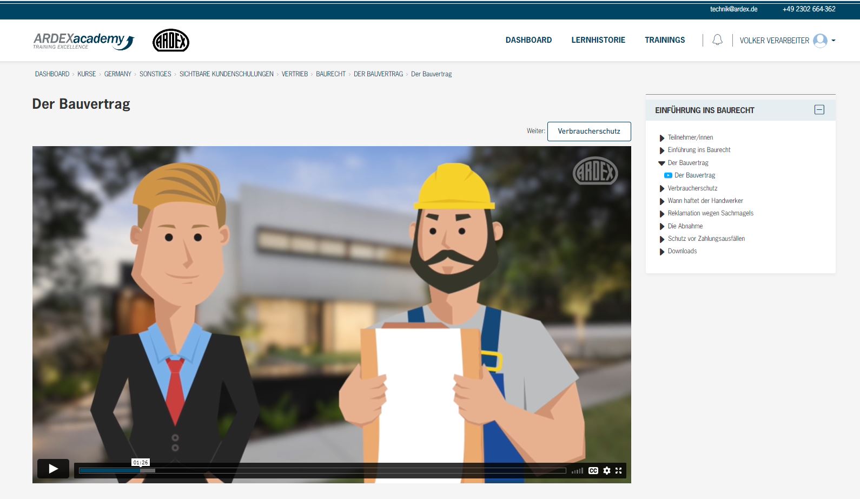Open user menu dropdown arrow

(833, 41)
